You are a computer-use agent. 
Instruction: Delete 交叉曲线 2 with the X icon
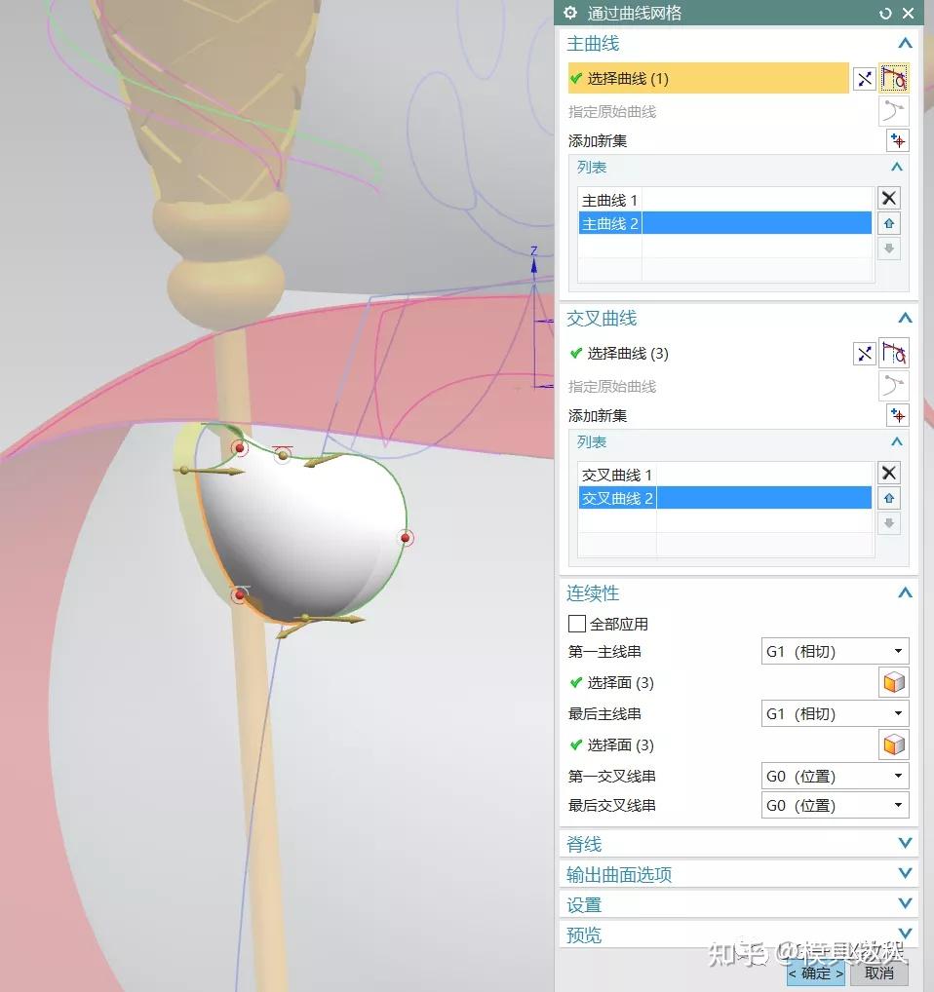point(888,473)
